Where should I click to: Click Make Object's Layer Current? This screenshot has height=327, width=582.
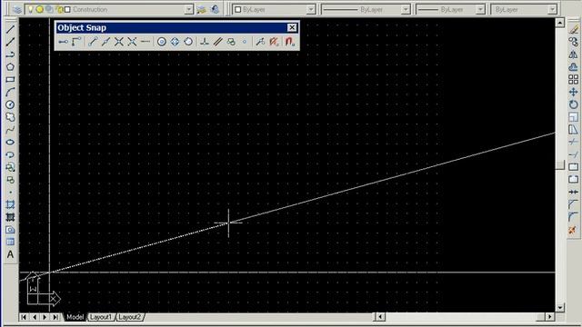click(x=201, y=10)
